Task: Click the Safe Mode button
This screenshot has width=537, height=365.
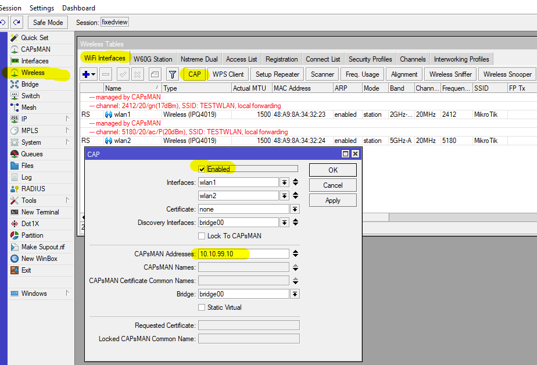Action: point(48,23)
